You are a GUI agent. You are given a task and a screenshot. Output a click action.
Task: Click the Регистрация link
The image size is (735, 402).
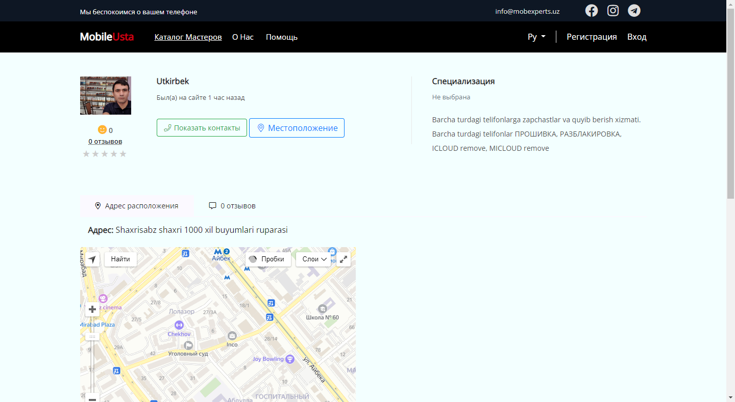click(592, 37)
